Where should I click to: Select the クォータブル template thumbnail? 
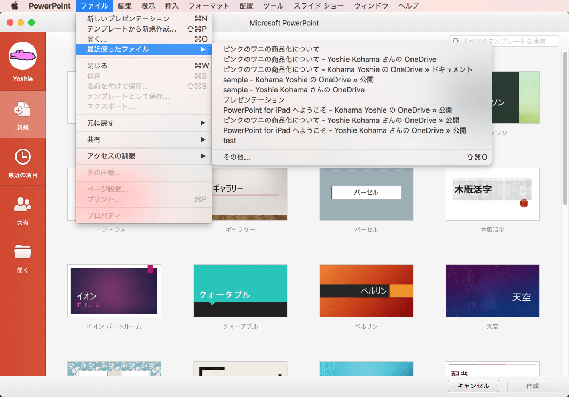click(240, 291)
